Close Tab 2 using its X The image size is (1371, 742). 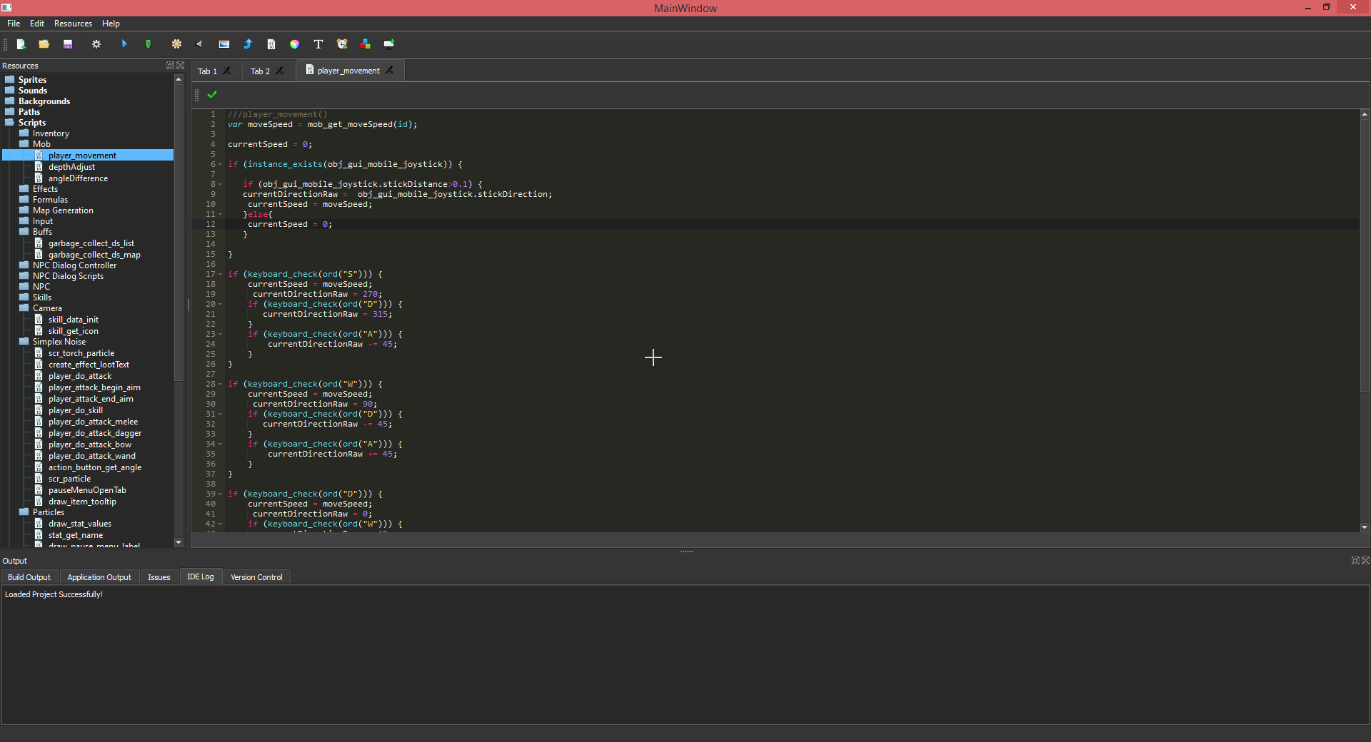(x=280, y=71)
